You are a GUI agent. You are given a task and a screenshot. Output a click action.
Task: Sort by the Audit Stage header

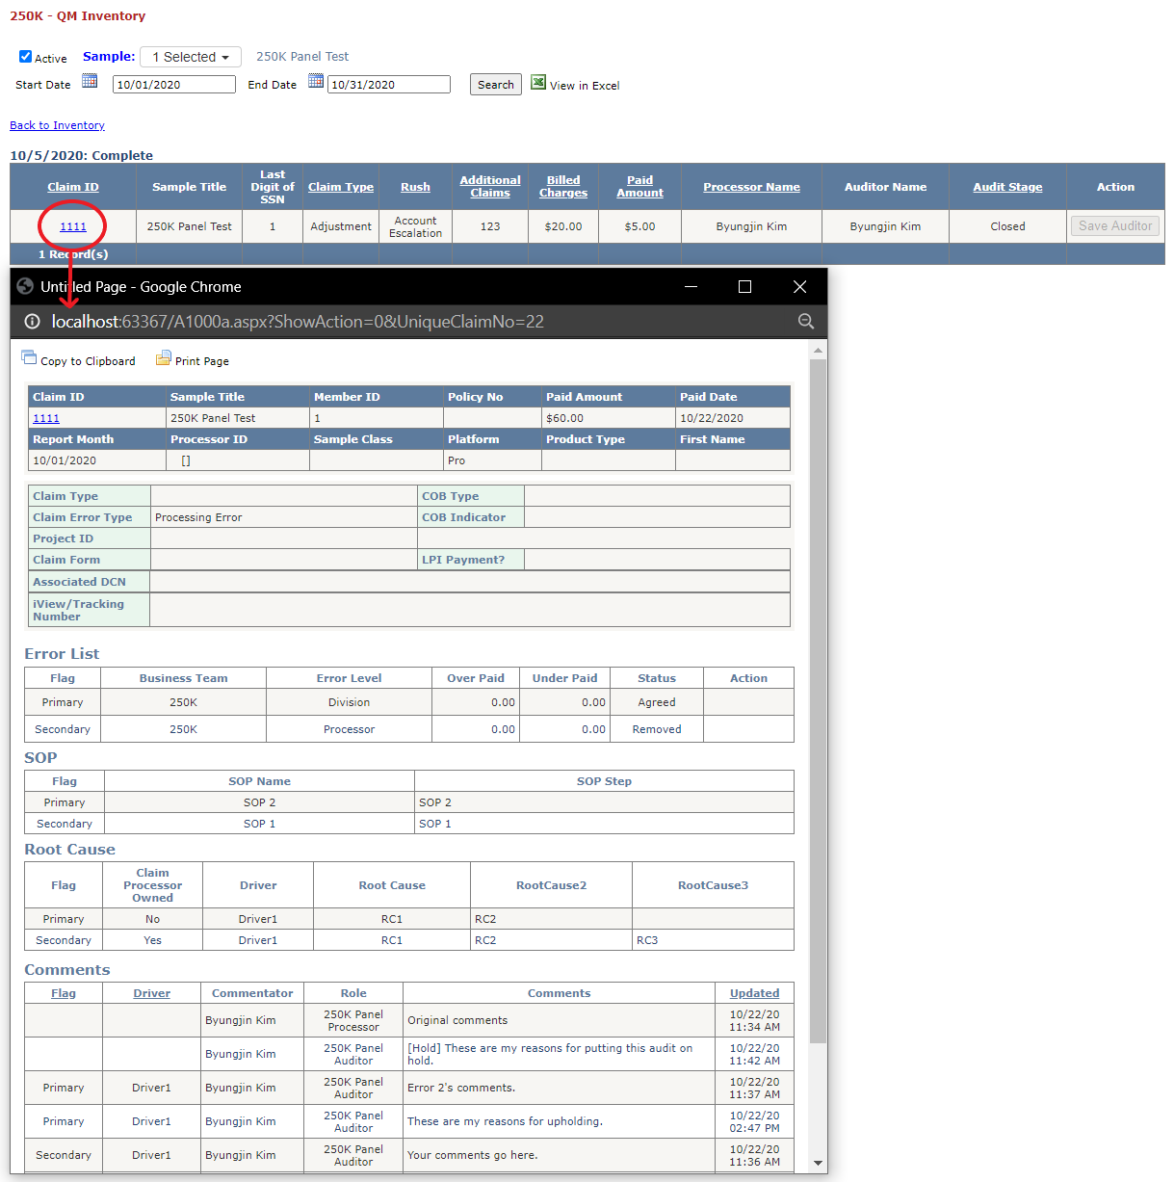tap(1007, 187)
